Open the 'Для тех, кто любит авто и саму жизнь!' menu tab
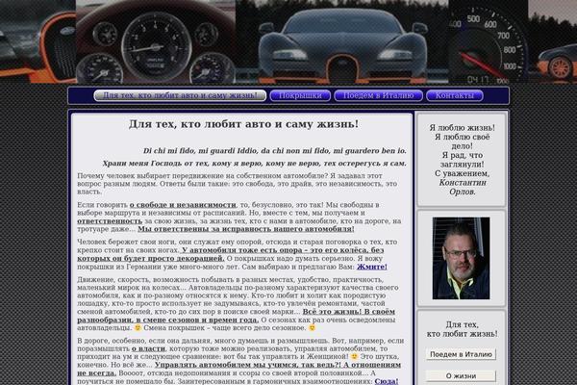The image size is (577, 385). tap(180, 95)
